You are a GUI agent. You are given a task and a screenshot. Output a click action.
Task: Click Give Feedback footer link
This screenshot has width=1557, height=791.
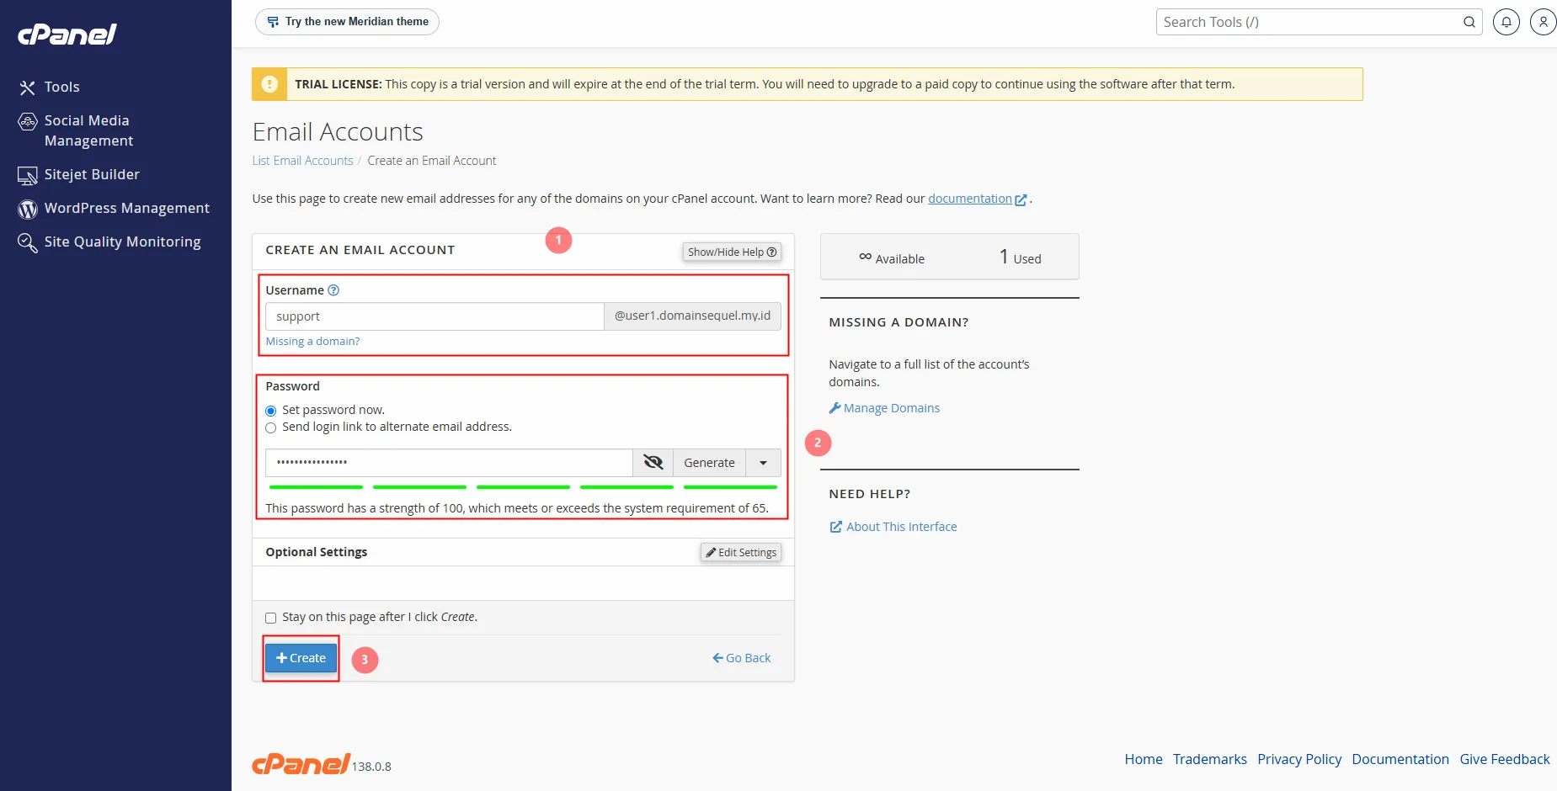[x=1505, y=759]
